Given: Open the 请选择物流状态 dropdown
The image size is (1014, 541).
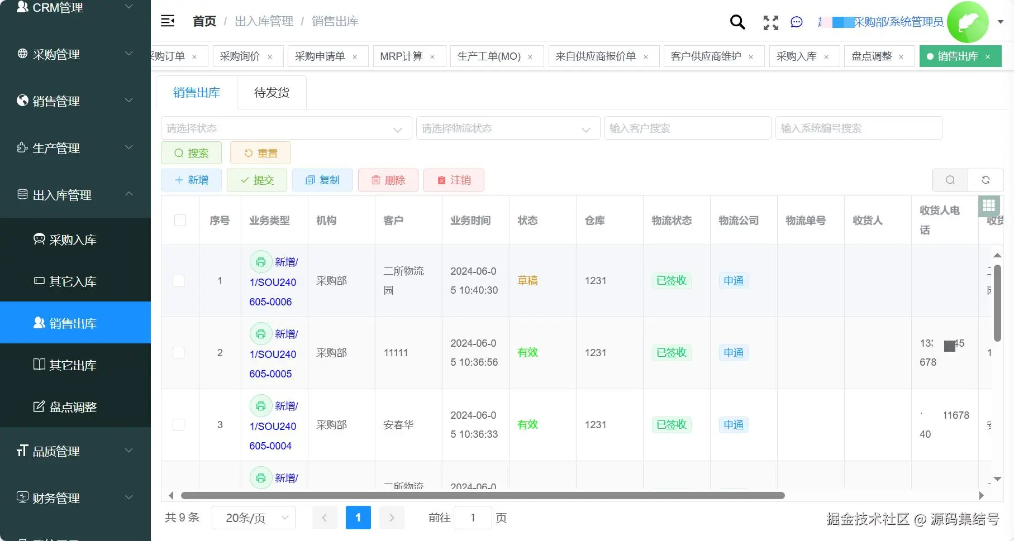Looking at the screenshot, I should pos(507,128).
